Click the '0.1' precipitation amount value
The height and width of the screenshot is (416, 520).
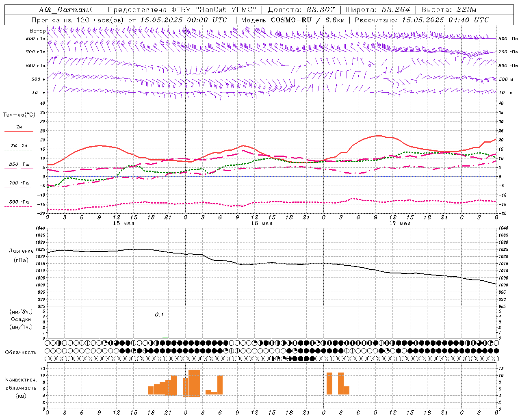[x=159, y=315]
